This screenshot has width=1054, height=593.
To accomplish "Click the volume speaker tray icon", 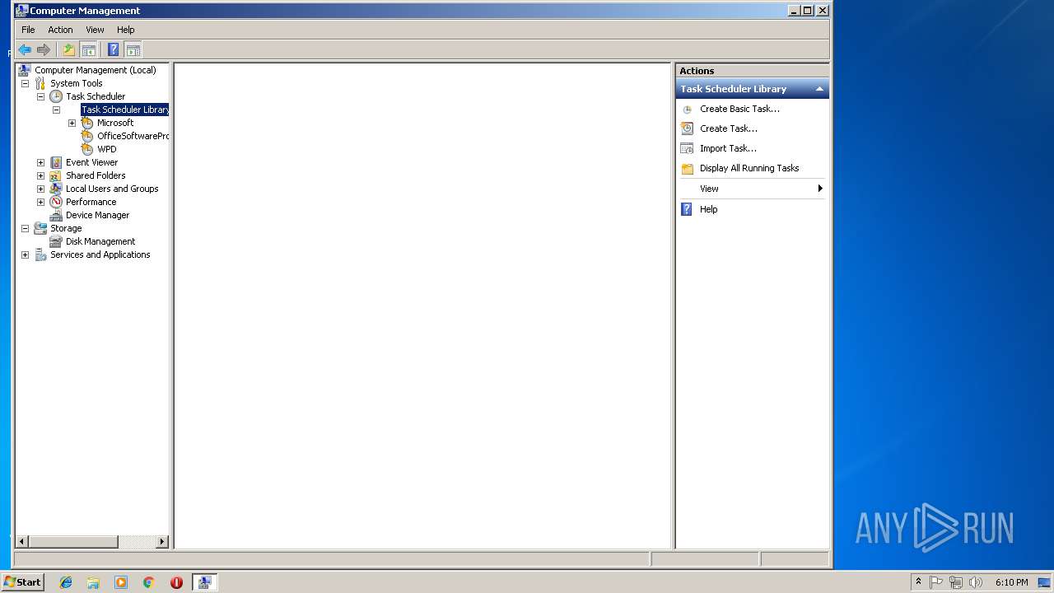I will [976, 582].
